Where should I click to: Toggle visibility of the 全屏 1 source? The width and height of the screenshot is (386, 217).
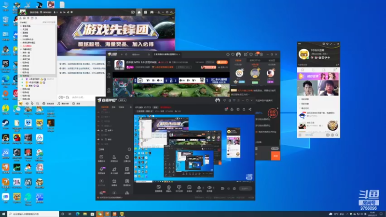[x=98, y=130]
